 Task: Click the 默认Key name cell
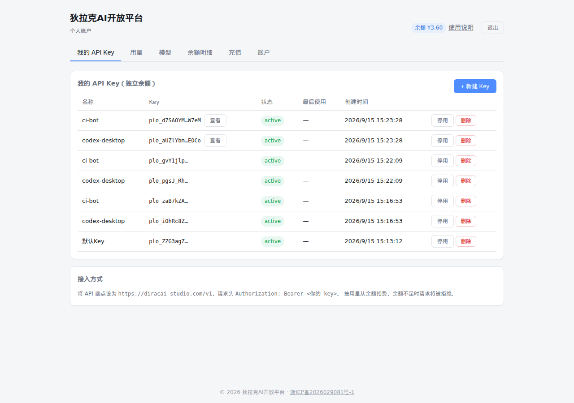[93, 241]
